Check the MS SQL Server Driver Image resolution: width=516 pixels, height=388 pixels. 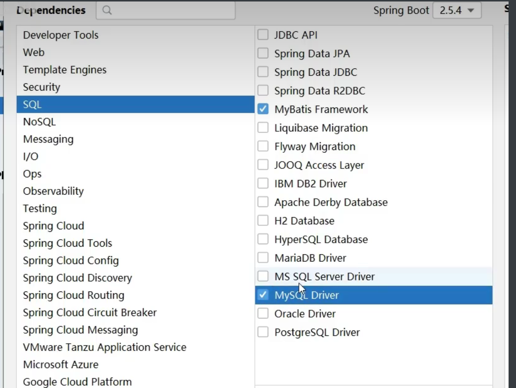coord(263,277)
